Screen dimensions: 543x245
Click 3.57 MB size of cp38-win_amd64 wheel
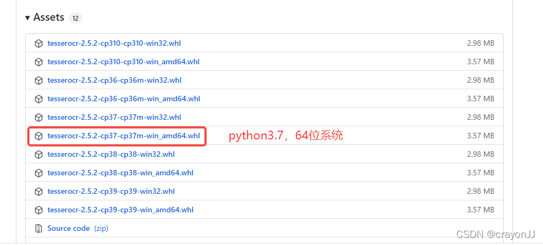click(480, 173)
